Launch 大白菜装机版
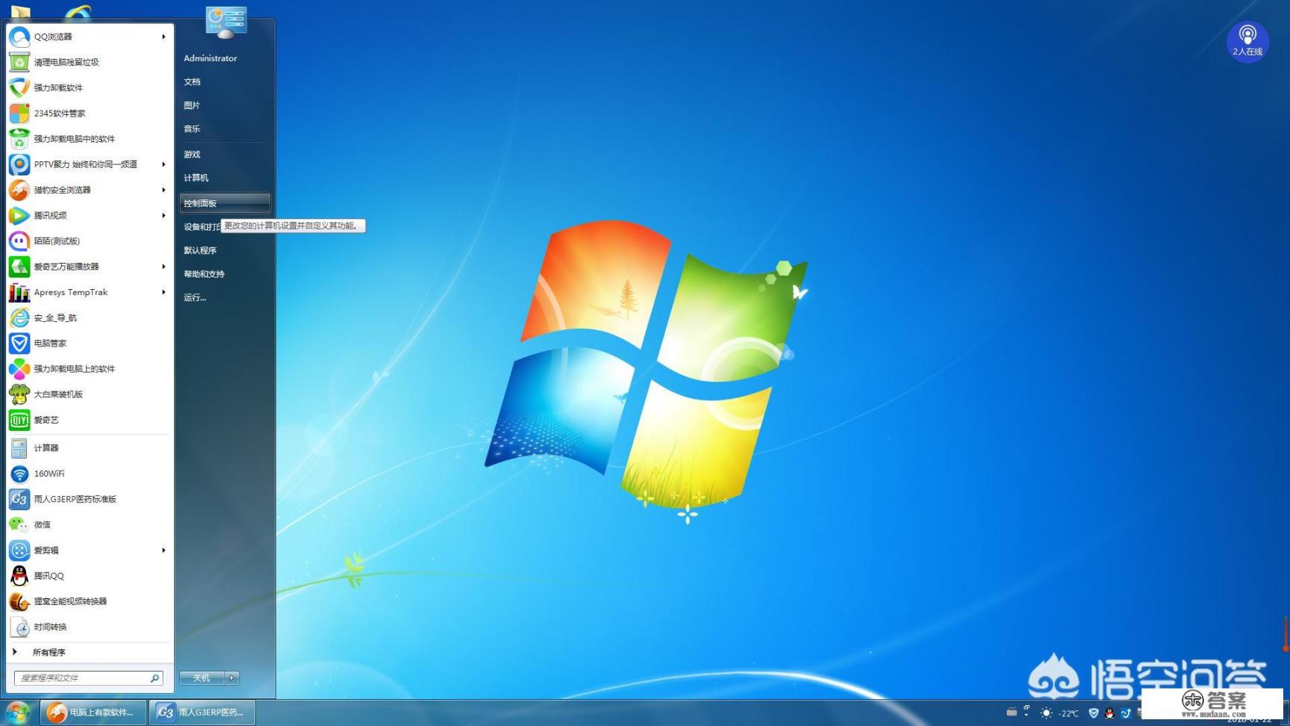The width and height of the screenshot is (1290, 726). click(x=90, y=394)
